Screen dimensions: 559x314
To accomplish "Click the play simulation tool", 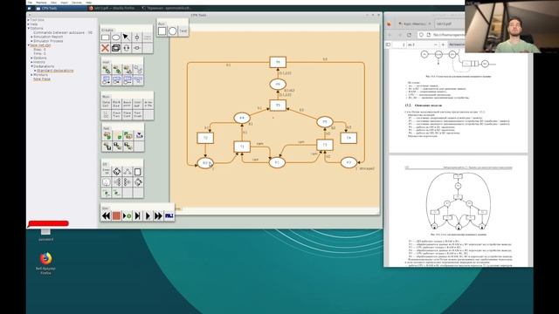I will pyautogui.click(x=148, y=215).
